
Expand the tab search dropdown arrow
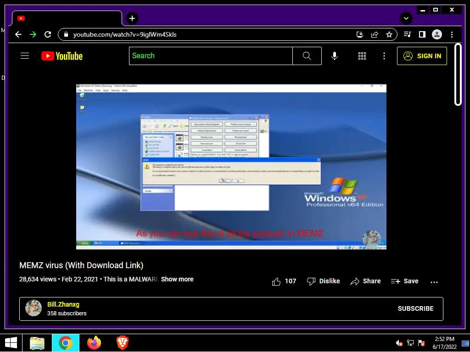[x=406, y=18]
